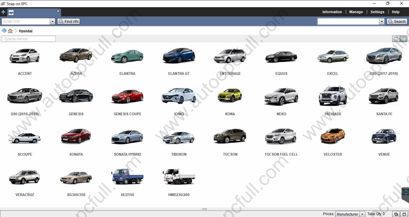Open the Information menu
This screenshot has width=409, height=217.
pos(332,12)
